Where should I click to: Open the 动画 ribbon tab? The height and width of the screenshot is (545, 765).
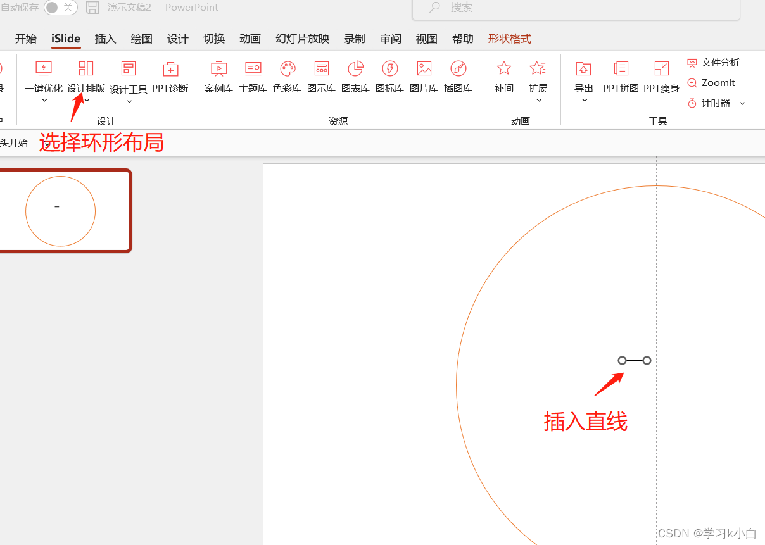[x=250, y=39]
